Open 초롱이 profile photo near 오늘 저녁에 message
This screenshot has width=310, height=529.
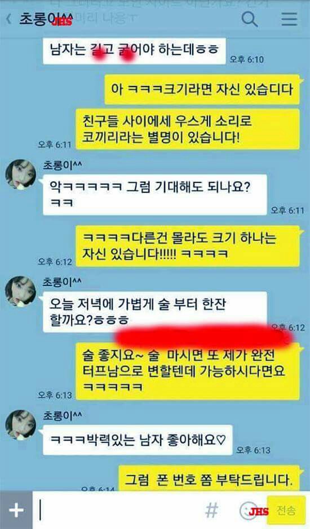21,292
